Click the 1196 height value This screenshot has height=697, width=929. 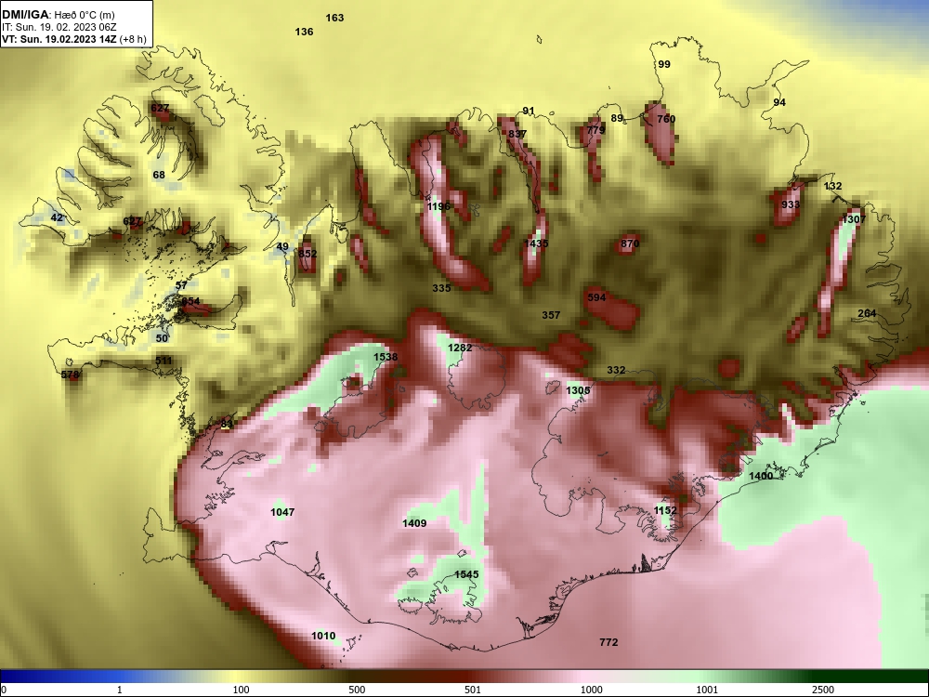(438, 206)
